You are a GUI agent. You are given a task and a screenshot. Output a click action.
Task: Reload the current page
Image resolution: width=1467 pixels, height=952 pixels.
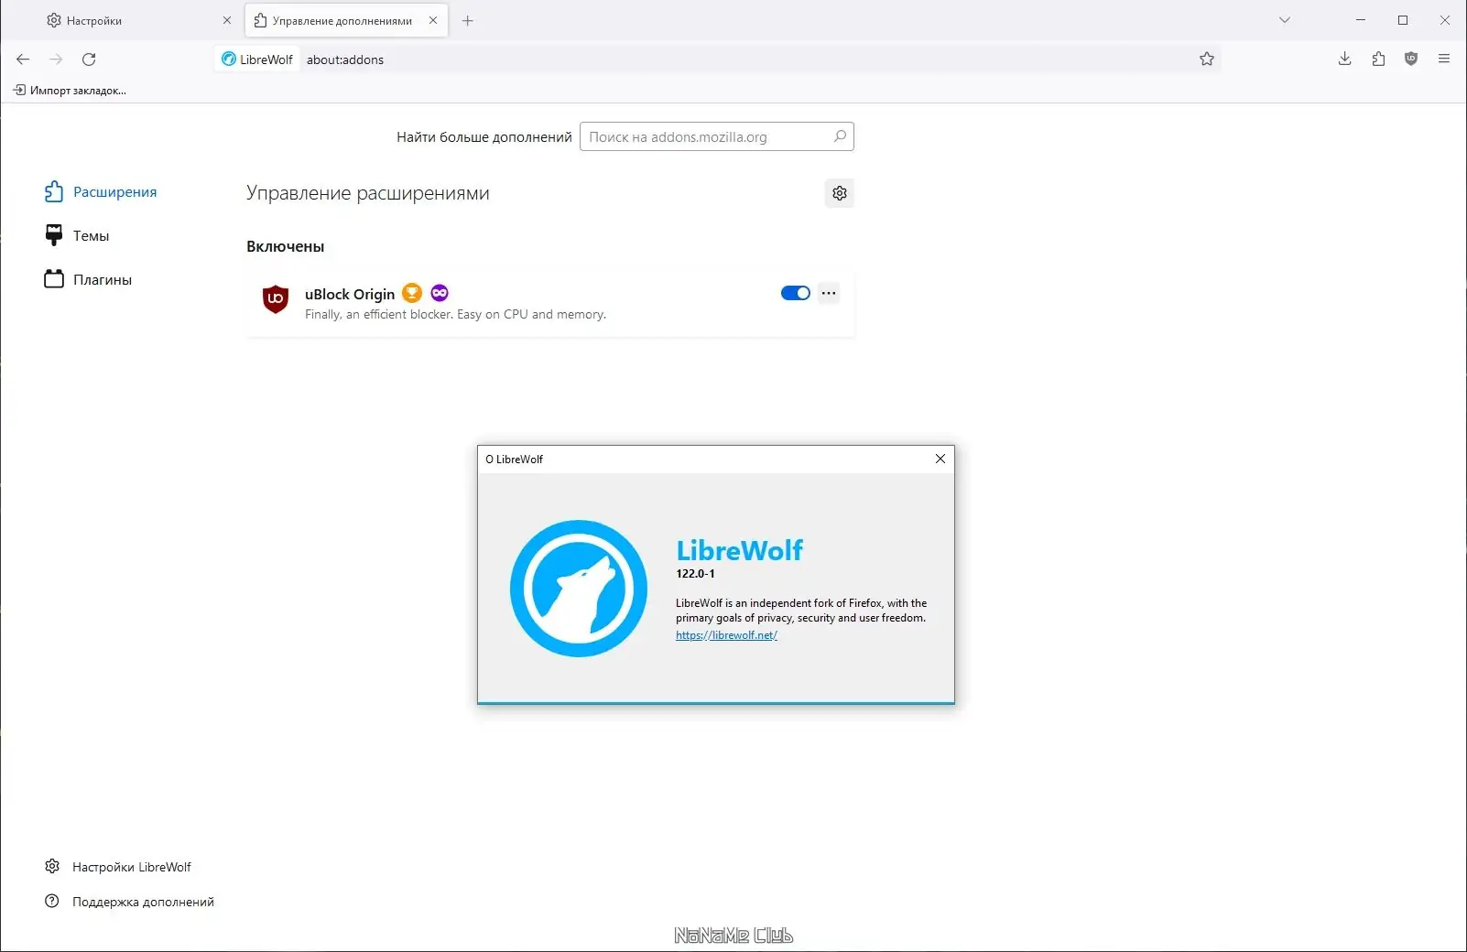coord(89,59)
